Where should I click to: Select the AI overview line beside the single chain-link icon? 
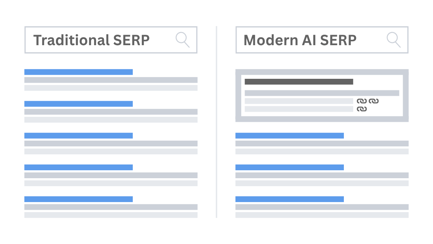[x=299, y=109]
